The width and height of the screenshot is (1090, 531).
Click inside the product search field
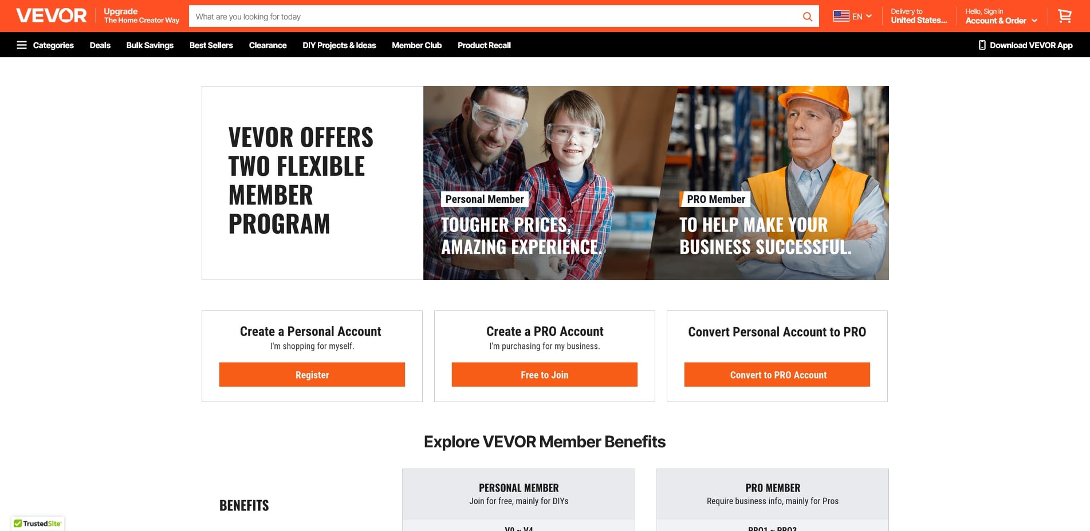tap(493, 17)
